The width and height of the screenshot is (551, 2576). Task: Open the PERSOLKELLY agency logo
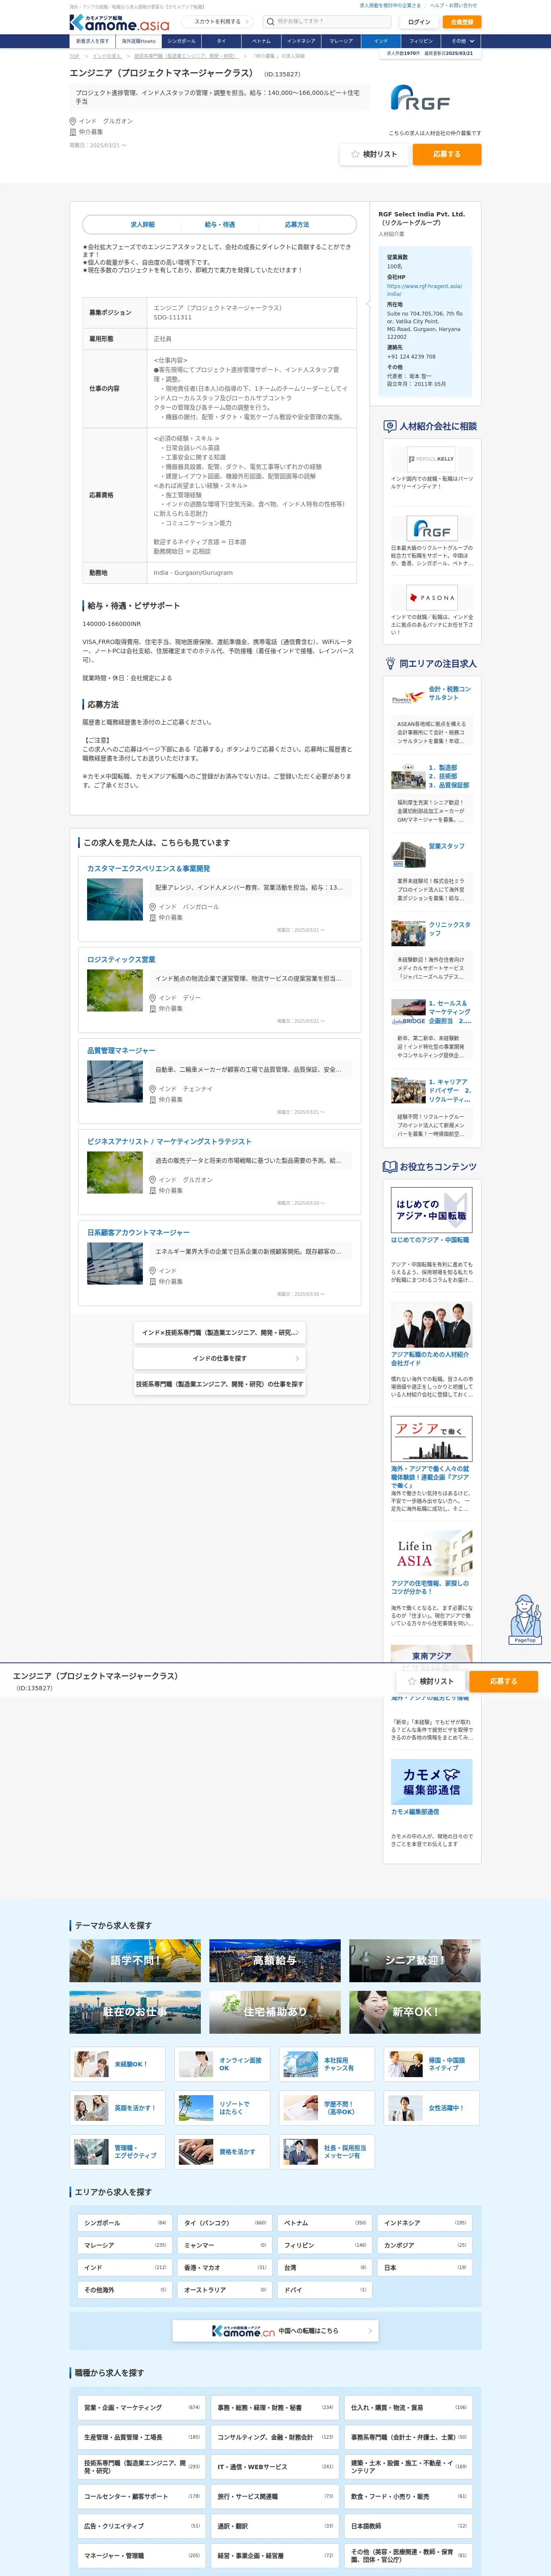[431, 459]
